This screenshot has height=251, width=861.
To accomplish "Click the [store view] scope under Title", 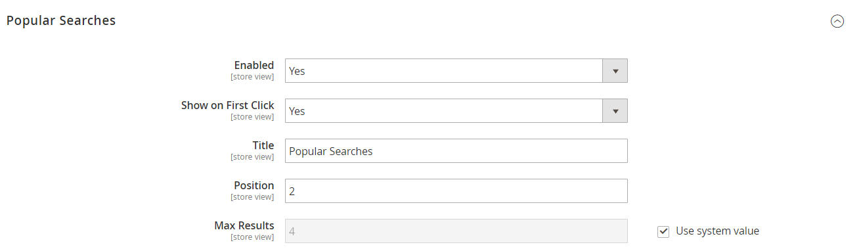I will (252, 157).
